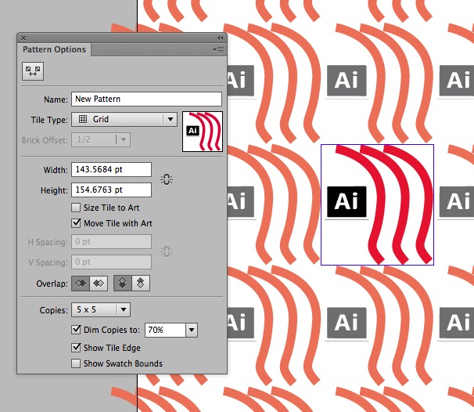Select the Right in Front overlap button
The image size is (474, 412).
pyautogui.click(x=99, y=284)
